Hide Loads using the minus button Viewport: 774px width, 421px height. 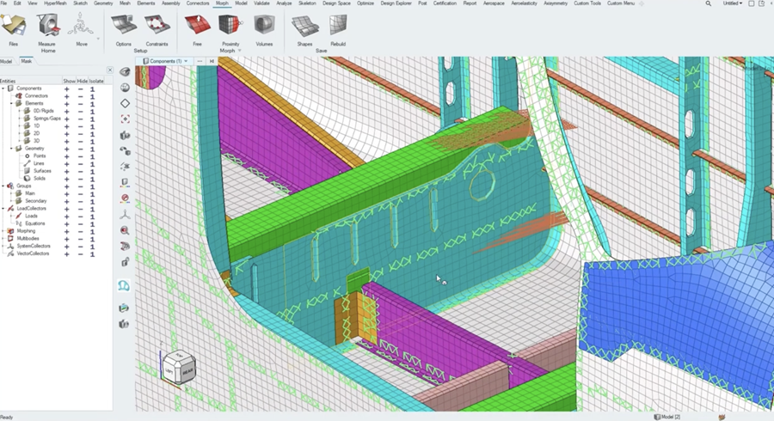coord(80,216)
